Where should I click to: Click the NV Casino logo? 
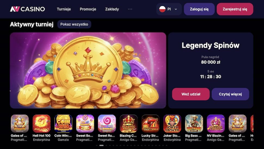tap(27, 9)
